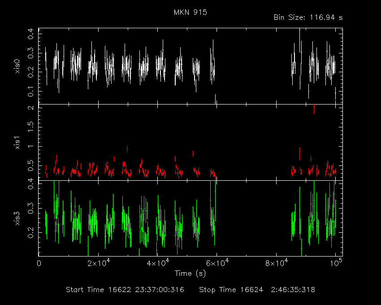Click the "8×10⁴" x-axis tick label
381x305 pixels.
click(x=276, y=263)
